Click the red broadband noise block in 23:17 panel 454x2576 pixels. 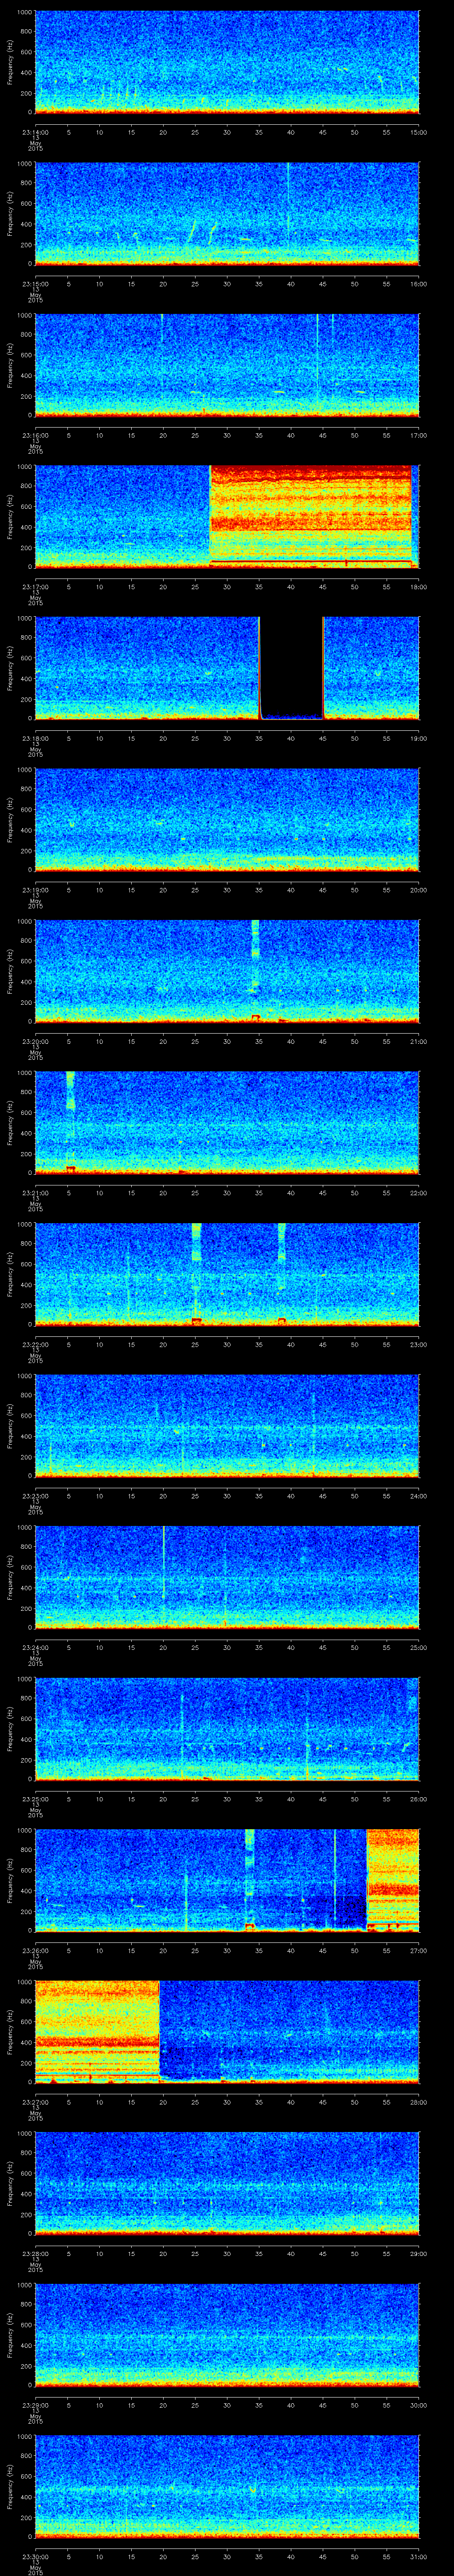pyautogui.click(x=310, y=516)
